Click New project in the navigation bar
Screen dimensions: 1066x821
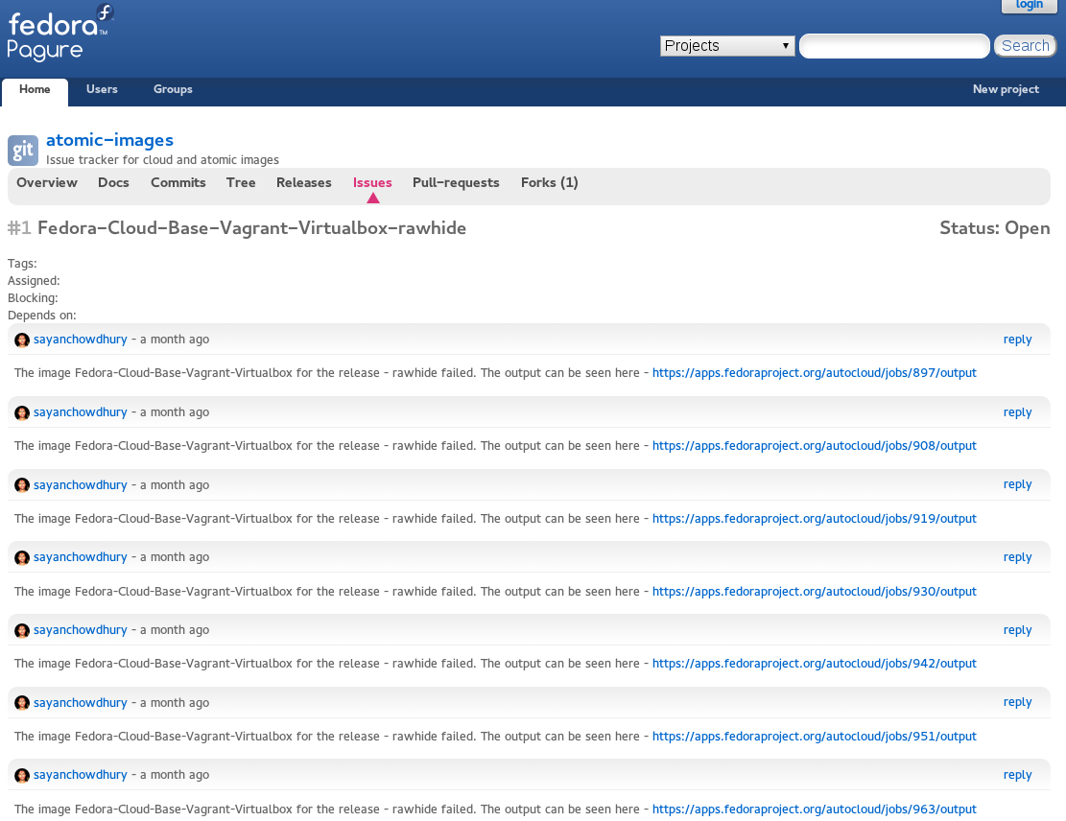coord(1006,90)
